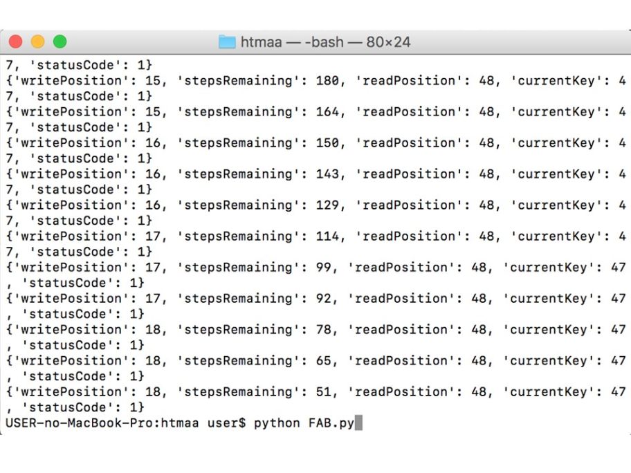Screen dimensions: 631x473
Task: Click the 'stepsRemaining': 51 value
Action: [x=324, y=392]
